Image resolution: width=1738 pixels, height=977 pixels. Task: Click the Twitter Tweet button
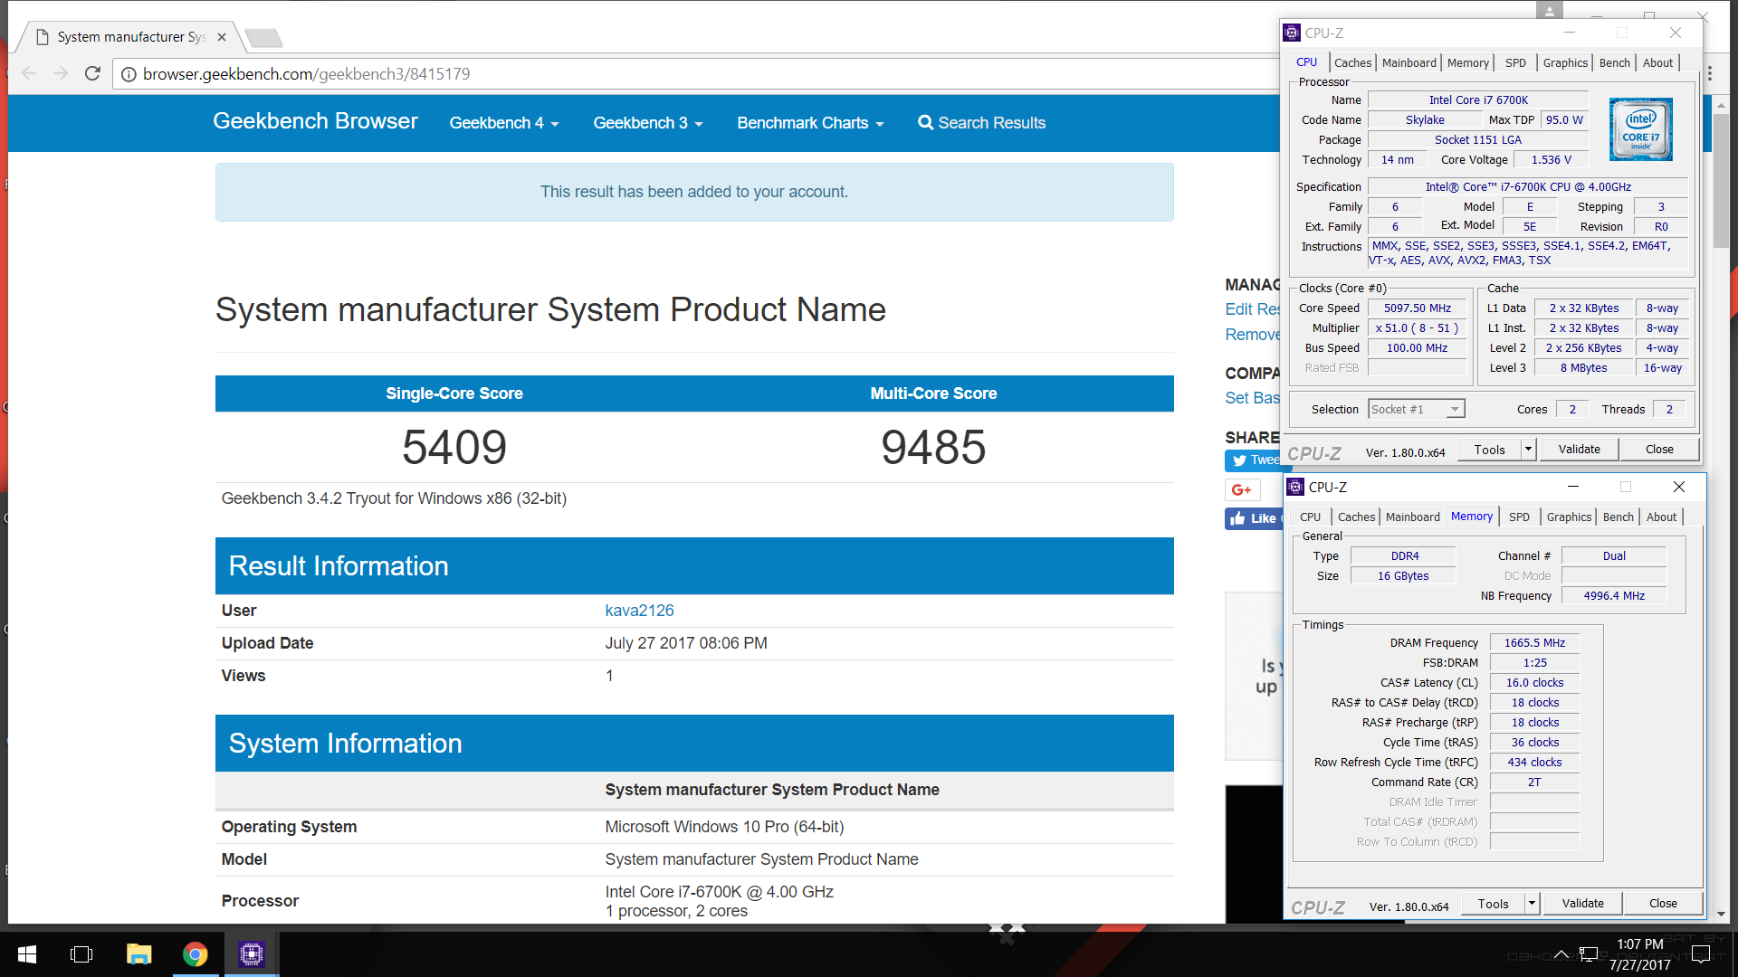tap(1253, 460)
